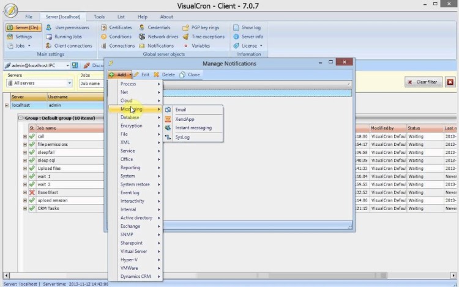
Task: Open Time exceptions in global server objects
Action: 186,37
